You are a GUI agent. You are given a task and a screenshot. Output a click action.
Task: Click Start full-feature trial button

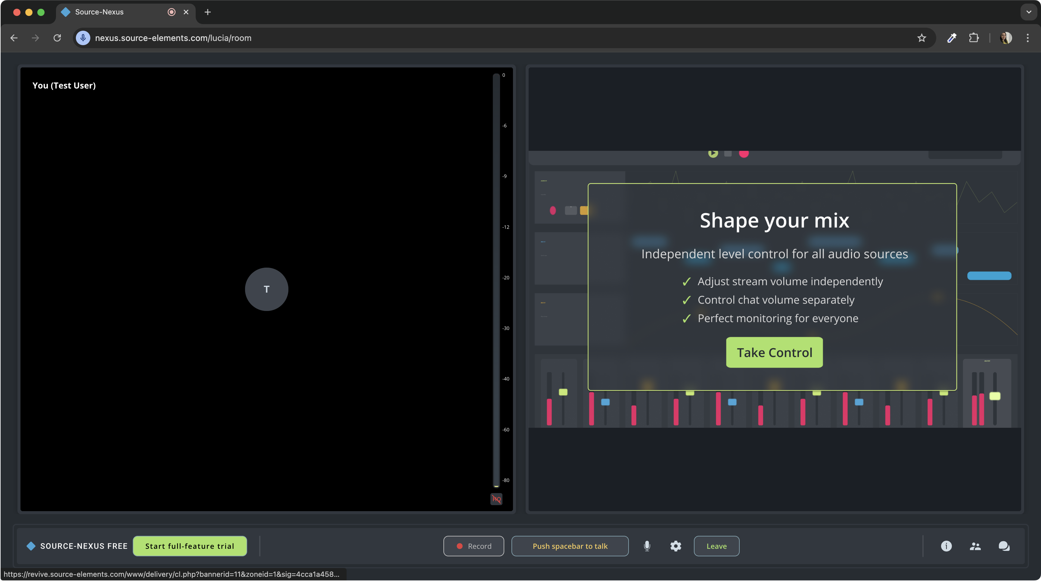point(190,546)
